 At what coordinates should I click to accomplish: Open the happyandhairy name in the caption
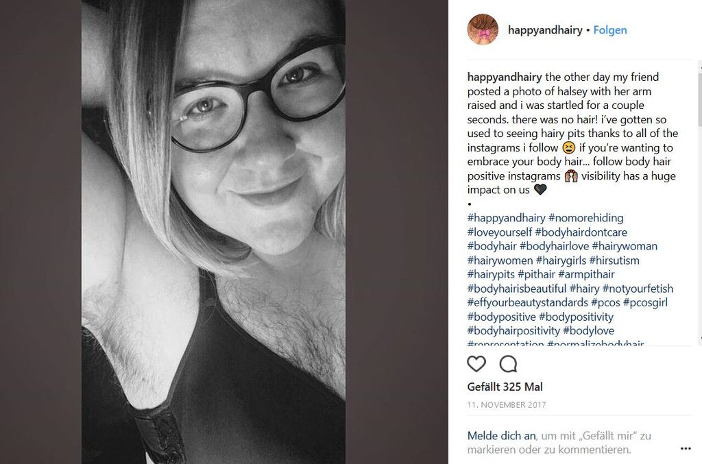pos(505,77)
